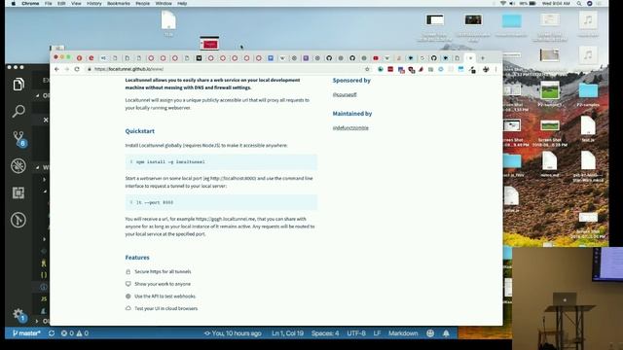Image resolution: width=623 pixels, height=350 pixels.
Task: Click the localtunnel.me example URL link
Action: tap(225, 219)
